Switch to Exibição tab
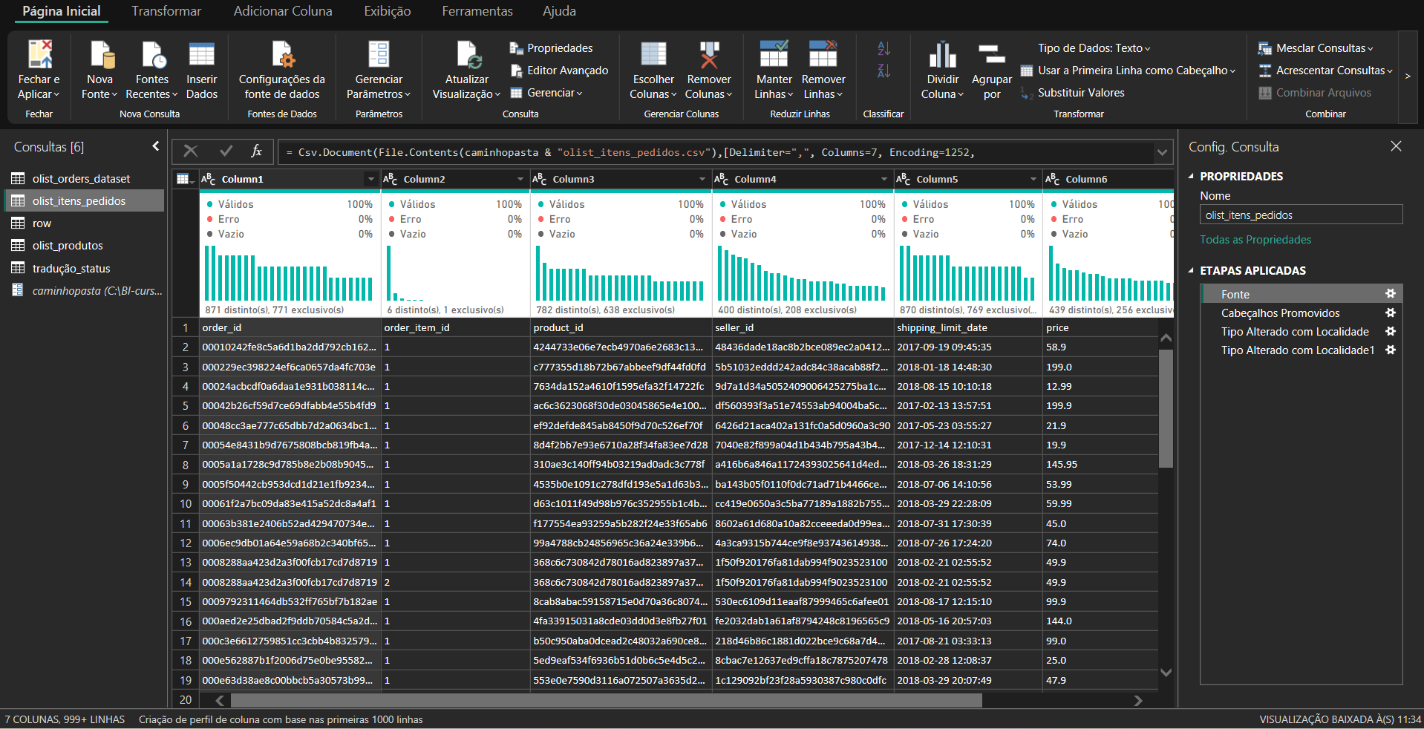This screenshot has height=729, width=1424. (387, 11)
